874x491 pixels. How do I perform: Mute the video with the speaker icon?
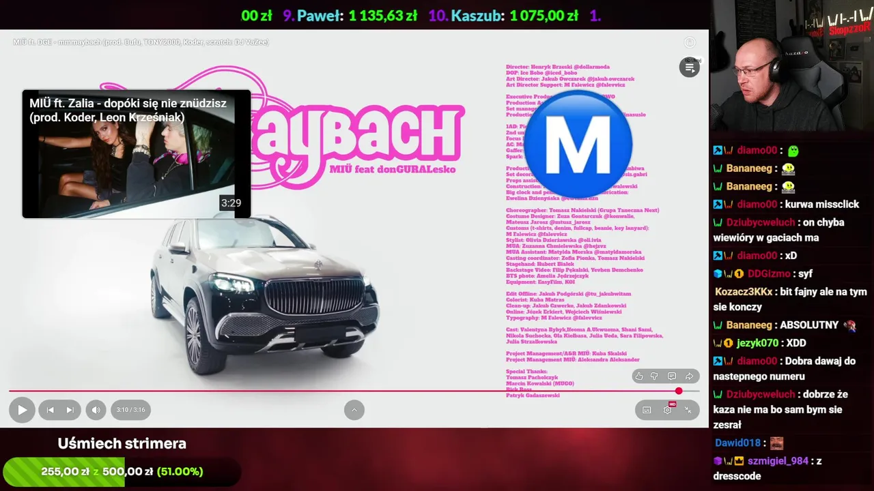pos(96,410)
